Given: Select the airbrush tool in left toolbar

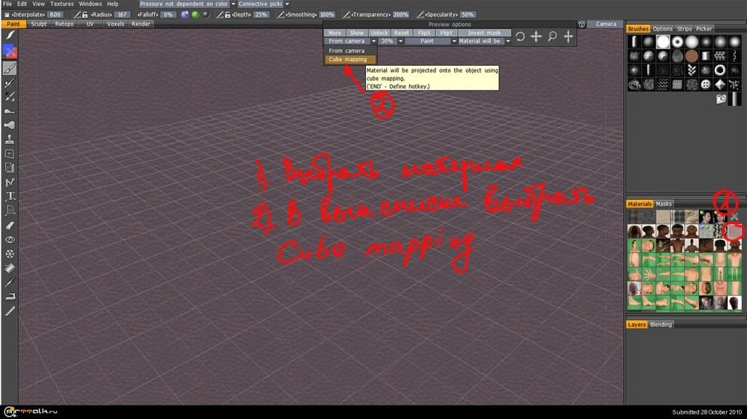Looking at the screenshot, I should (x=10, y=125).
